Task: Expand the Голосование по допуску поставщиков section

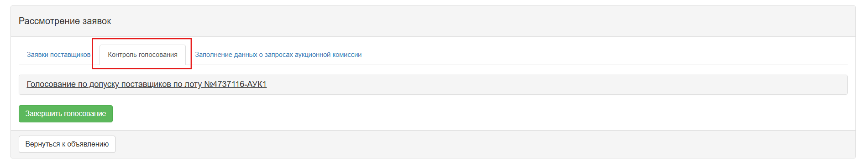Action: click(147, 84)
